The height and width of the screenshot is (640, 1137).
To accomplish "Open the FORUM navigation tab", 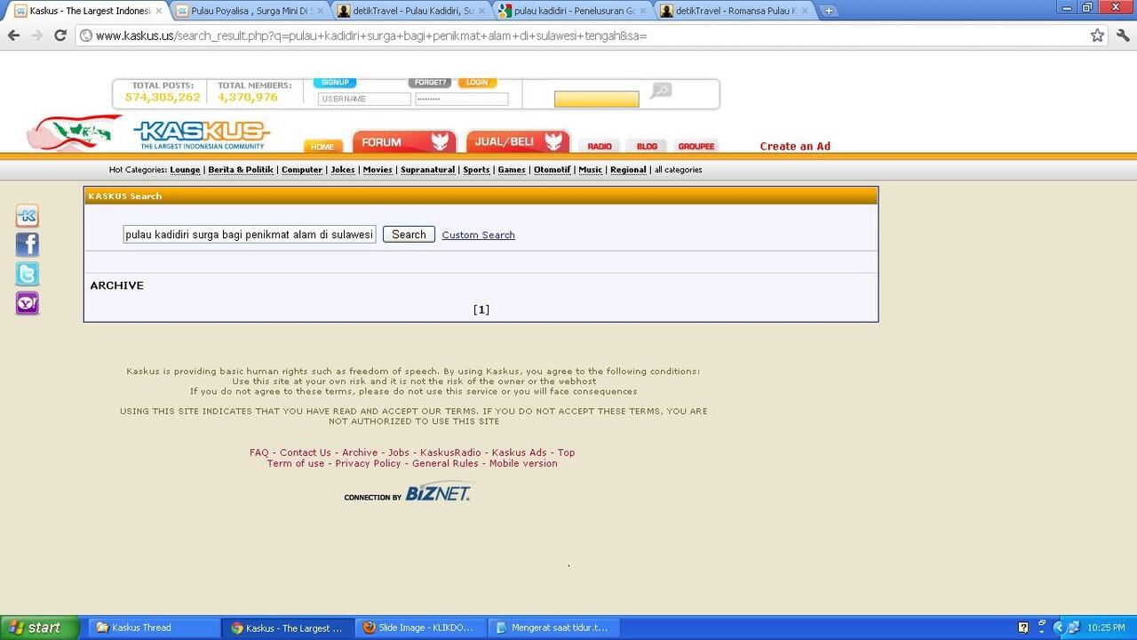I will click(404, 141).
